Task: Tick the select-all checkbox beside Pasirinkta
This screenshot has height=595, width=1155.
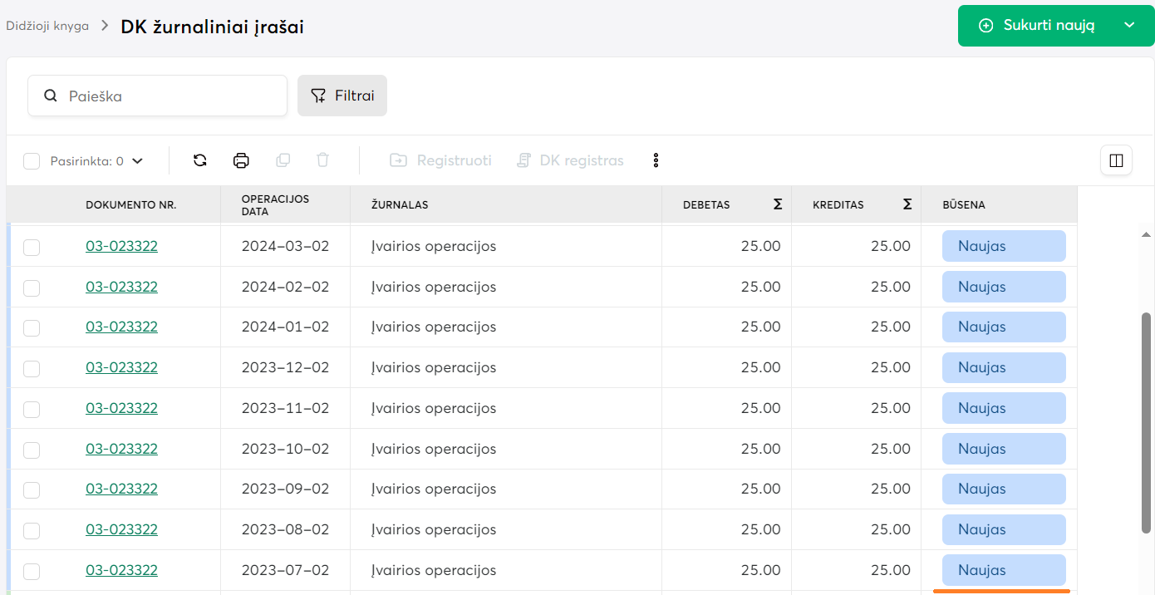Action: click(32, 161)
